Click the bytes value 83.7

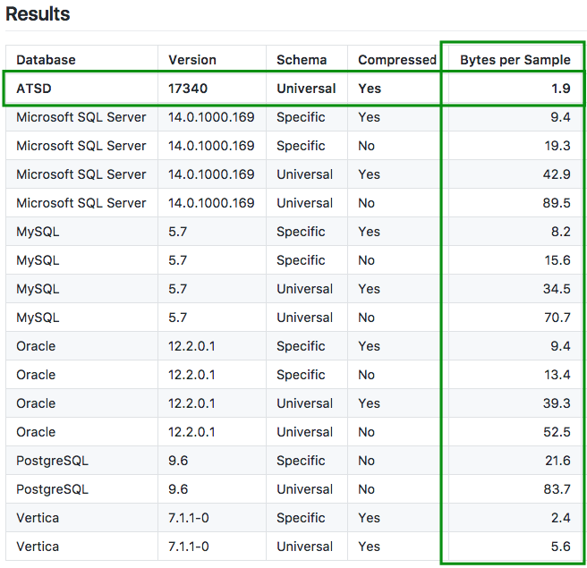click(557, 489)
